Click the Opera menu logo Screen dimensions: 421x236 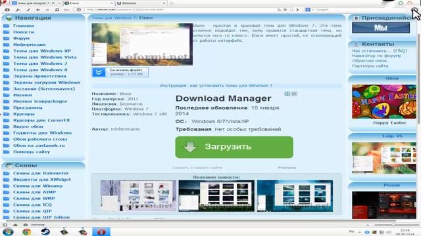3,3
